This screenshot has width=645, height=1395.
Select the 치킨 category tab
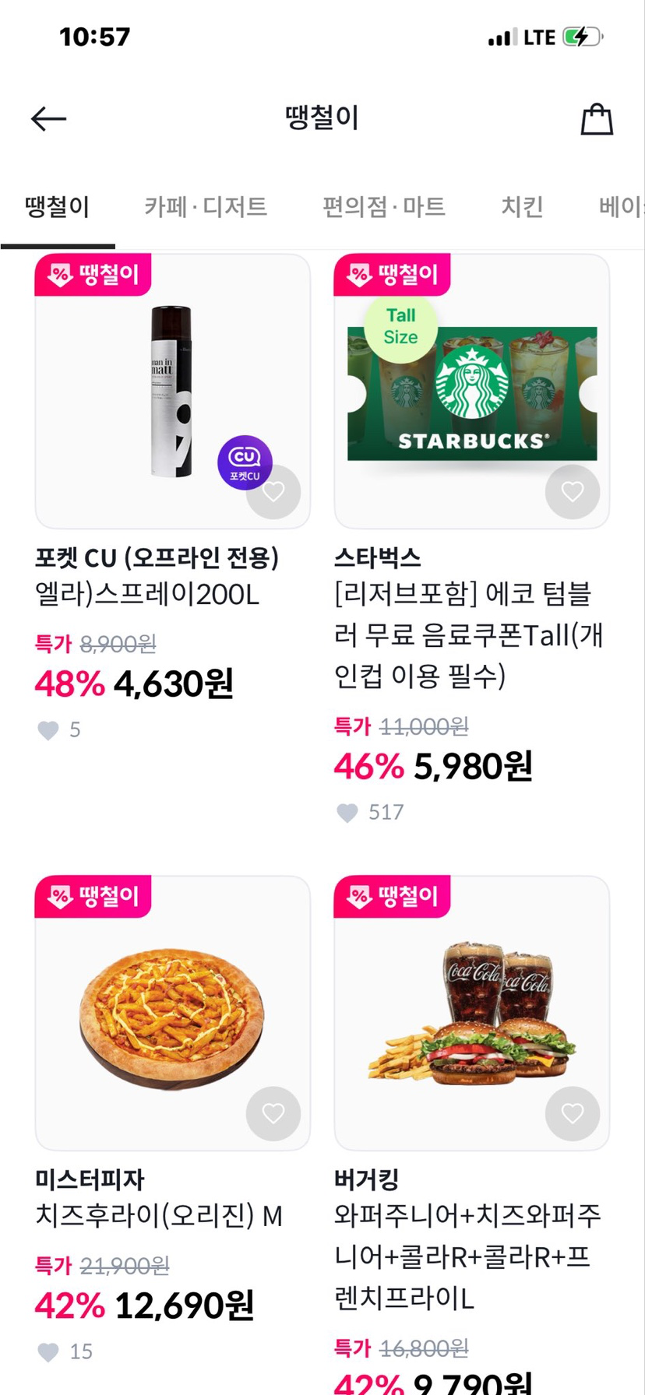[x=522, y=207]
